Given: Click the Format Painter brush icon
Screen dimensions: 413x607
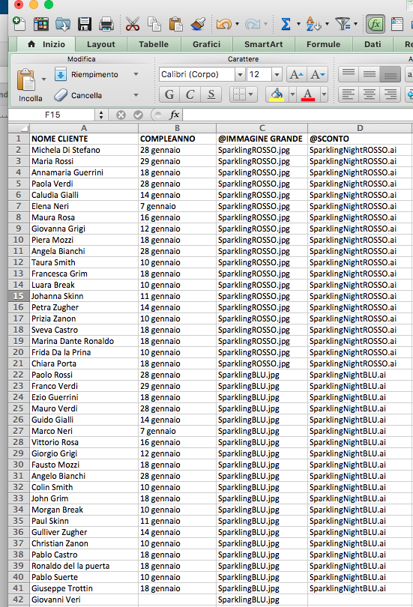Looking at the screenshot, I should [x=198, y=24].
